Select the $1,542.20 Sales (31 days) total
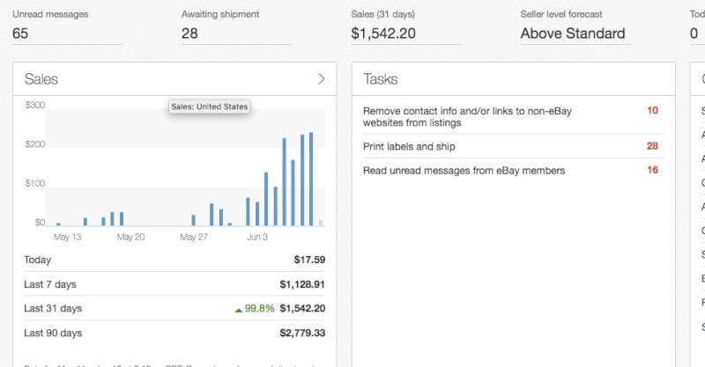The image size is (705, 367). (383, 33)
